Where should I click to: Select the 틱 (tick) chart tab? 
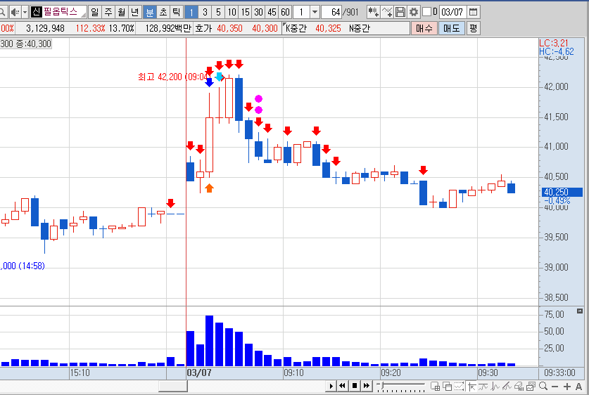[x=176, y=12]
